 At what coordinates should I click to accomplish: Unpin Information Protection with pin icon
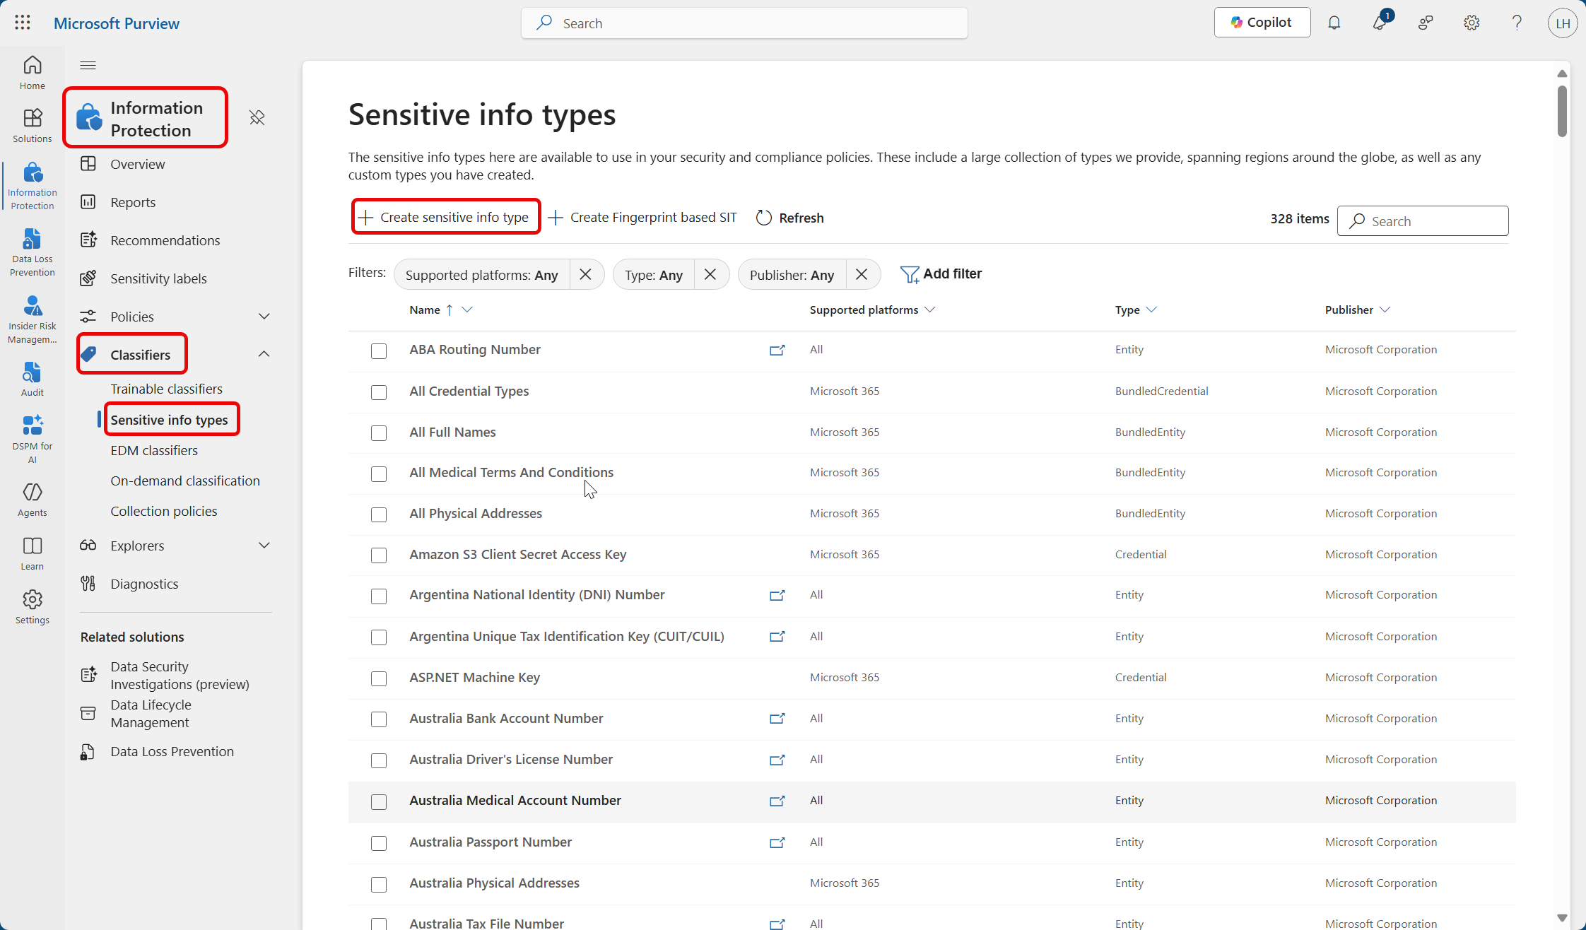[x=257, y=117]
